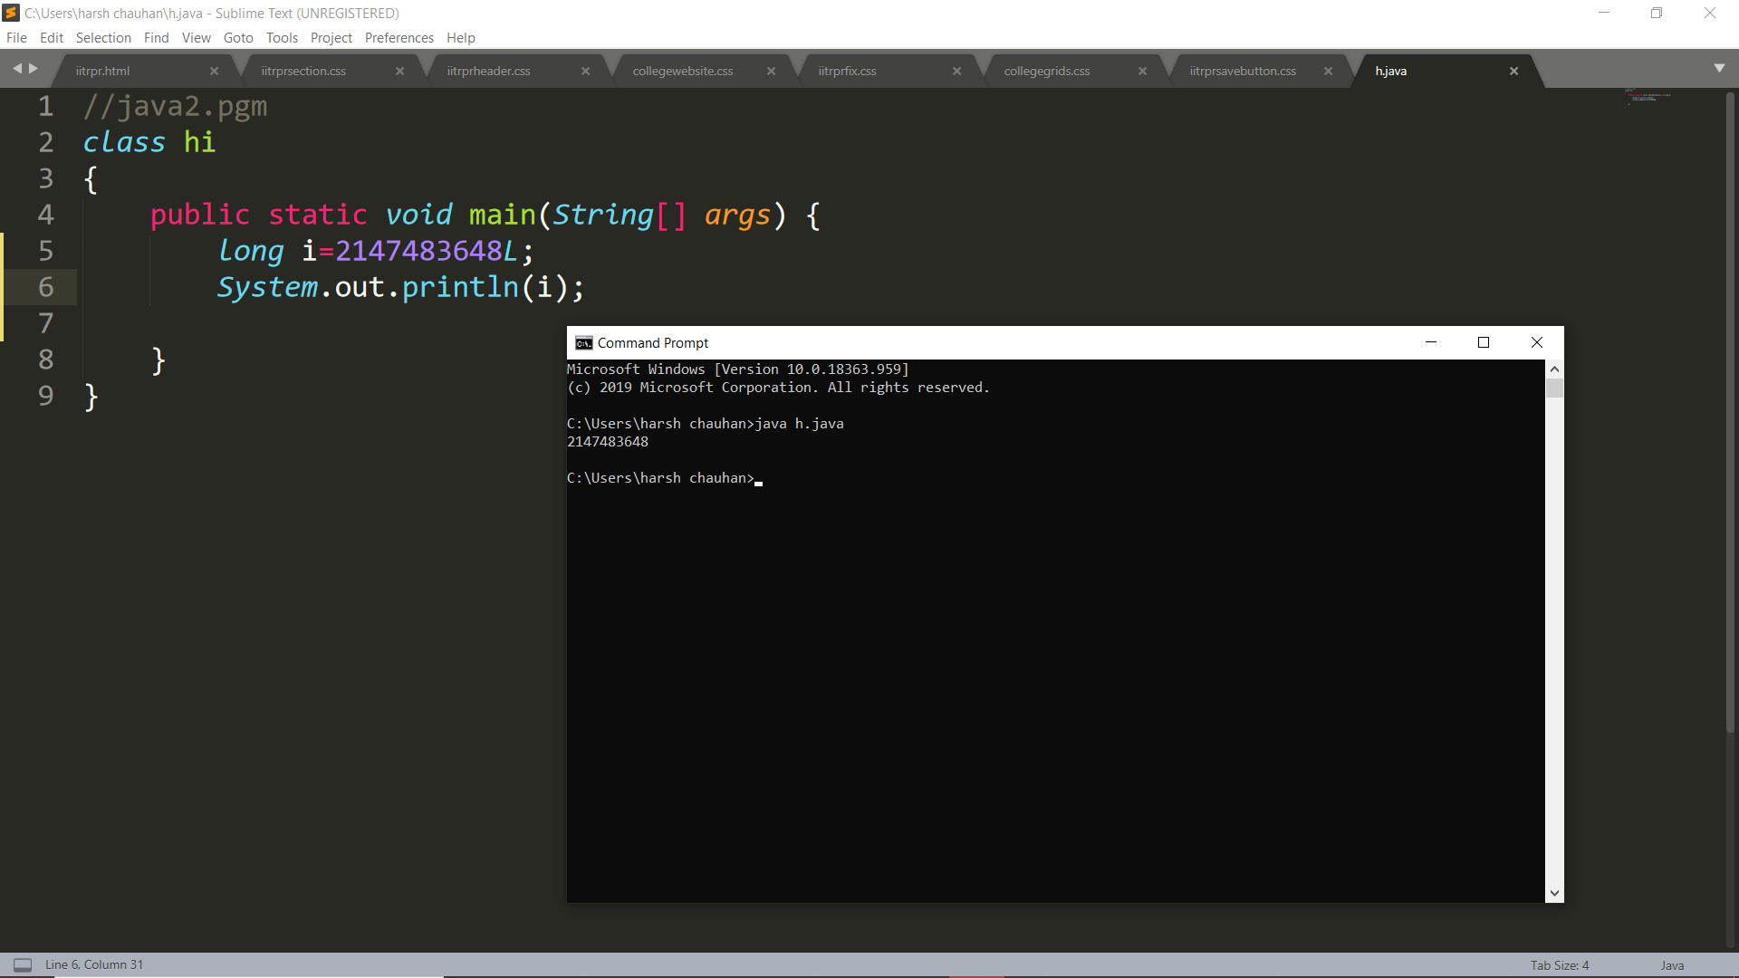Image resolution: width=1739 pixels, height=978 pixels.
Task: Click the tab scroll right arrow
Action: click(x=34, y=69)
